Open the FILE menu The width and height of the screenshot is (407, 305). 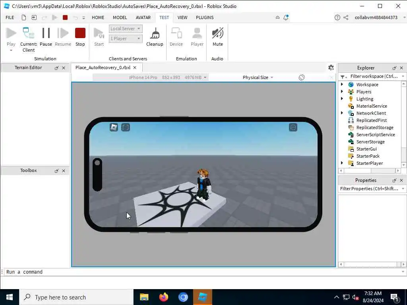pos(10,17)
